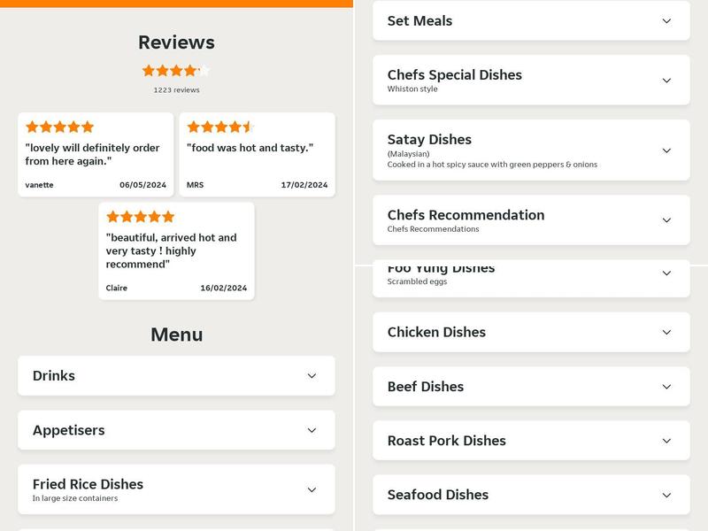The width and height of the screenshot is (708, 531).
Task: Click the 1223 reviews link
Action: [175, 88]
